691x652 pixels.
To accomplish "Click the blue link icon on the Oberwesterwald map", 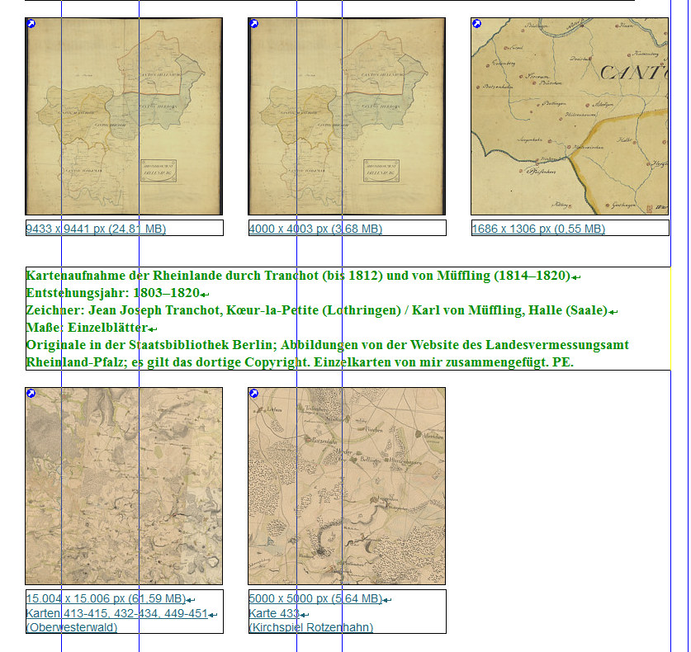I will pos(31,394).
